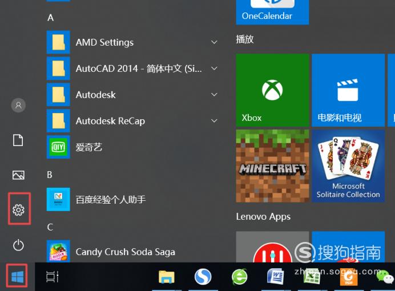The height and width of the screenshot is (291, 395).
Task: Click the letter C section header
Action: pos(50,227)
